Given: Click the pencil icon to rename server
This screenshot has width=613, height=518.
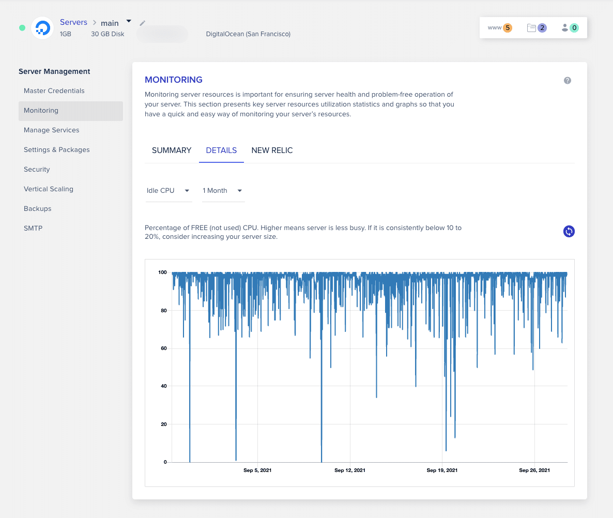Looking at the screenshot, I should tap(142, 23).
